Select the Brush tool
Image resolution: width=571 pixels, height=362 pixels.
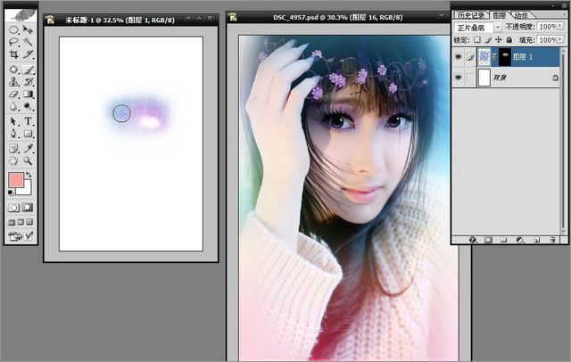coord(28,70)
